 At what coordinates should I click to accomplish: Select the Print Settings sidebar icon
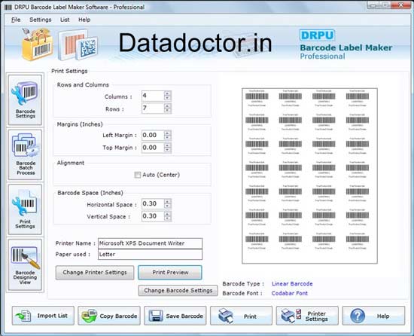click(25, 209)
